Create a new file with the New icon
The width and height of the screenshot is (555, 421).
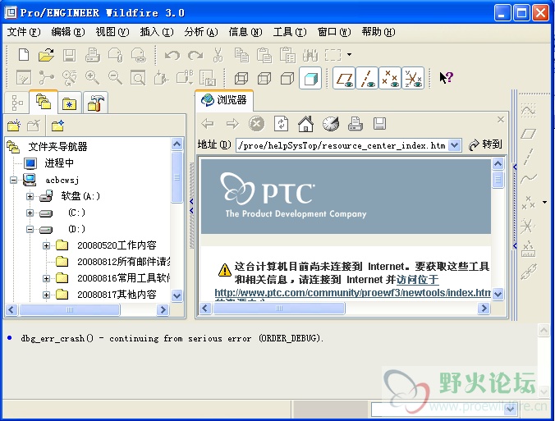point(24,55)
